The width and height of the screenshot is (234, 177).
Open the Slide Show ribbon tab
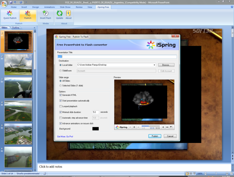(65, 7)
